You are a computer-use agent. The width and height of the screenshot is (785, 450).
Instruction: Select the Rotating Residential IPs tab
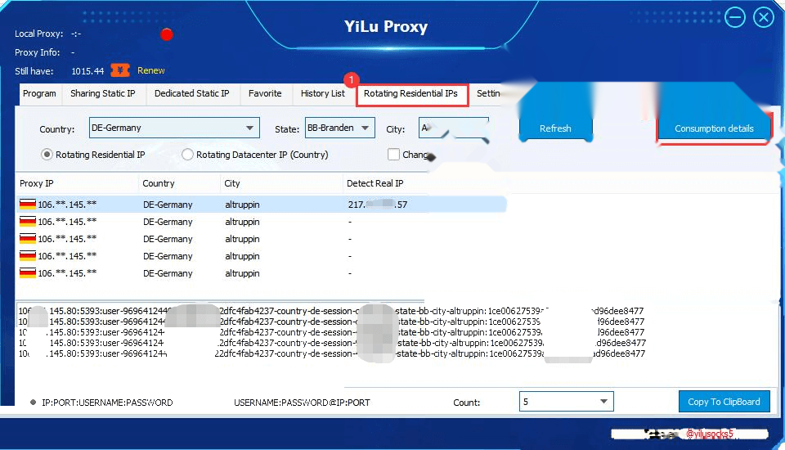point(411,94)
